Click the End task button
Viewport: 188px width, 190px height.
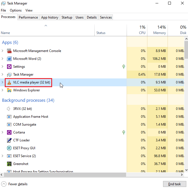(x=175, y=184)
